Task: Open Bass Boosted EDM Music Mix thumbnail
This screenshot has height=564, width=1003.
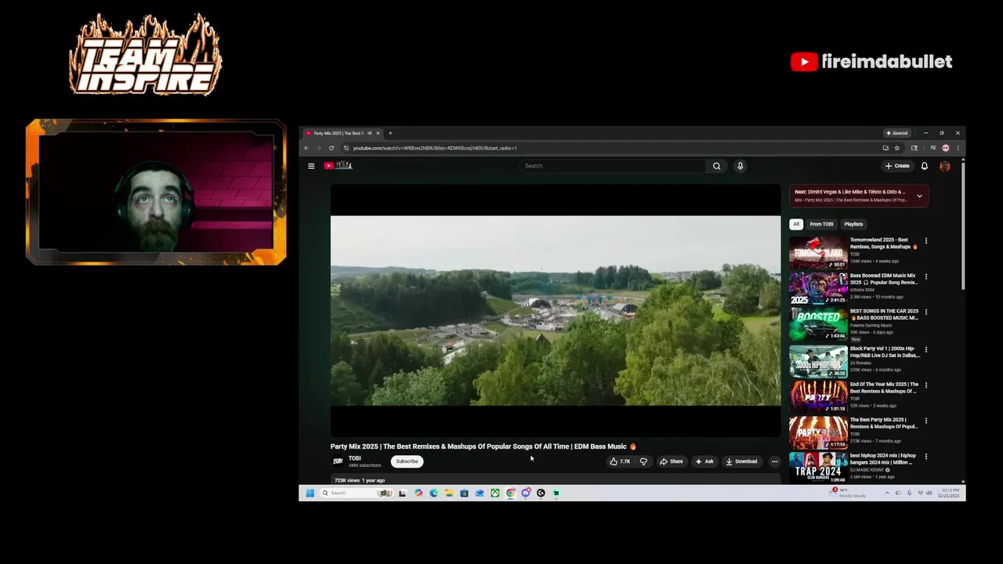Action: [x=818, y=288]
